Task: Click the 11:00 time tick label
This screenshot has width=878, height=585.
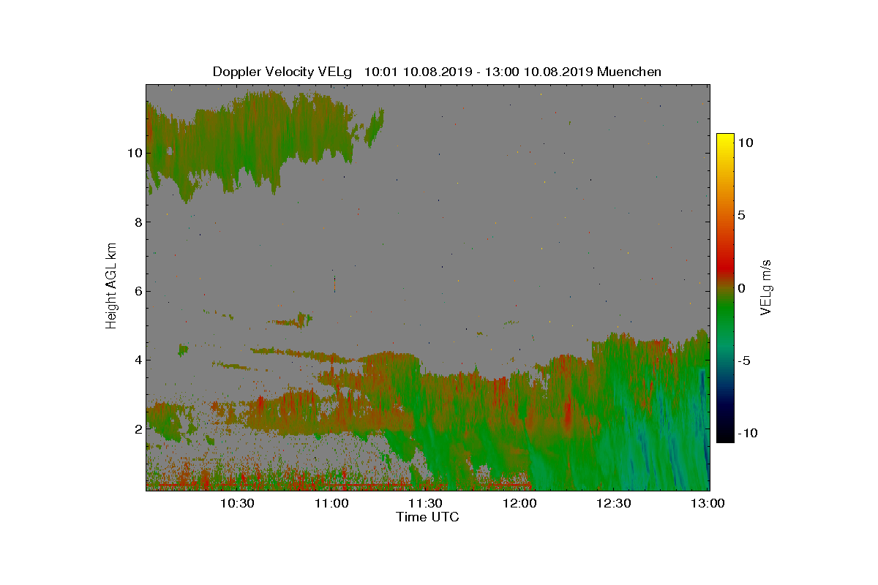Action: [x=331, y=503]
